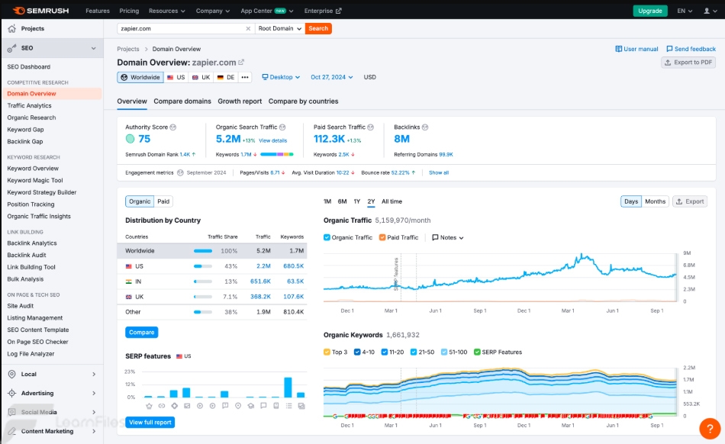Expand the Company menu
Screen dimensions: 725x444
click(x=213, y=11)
